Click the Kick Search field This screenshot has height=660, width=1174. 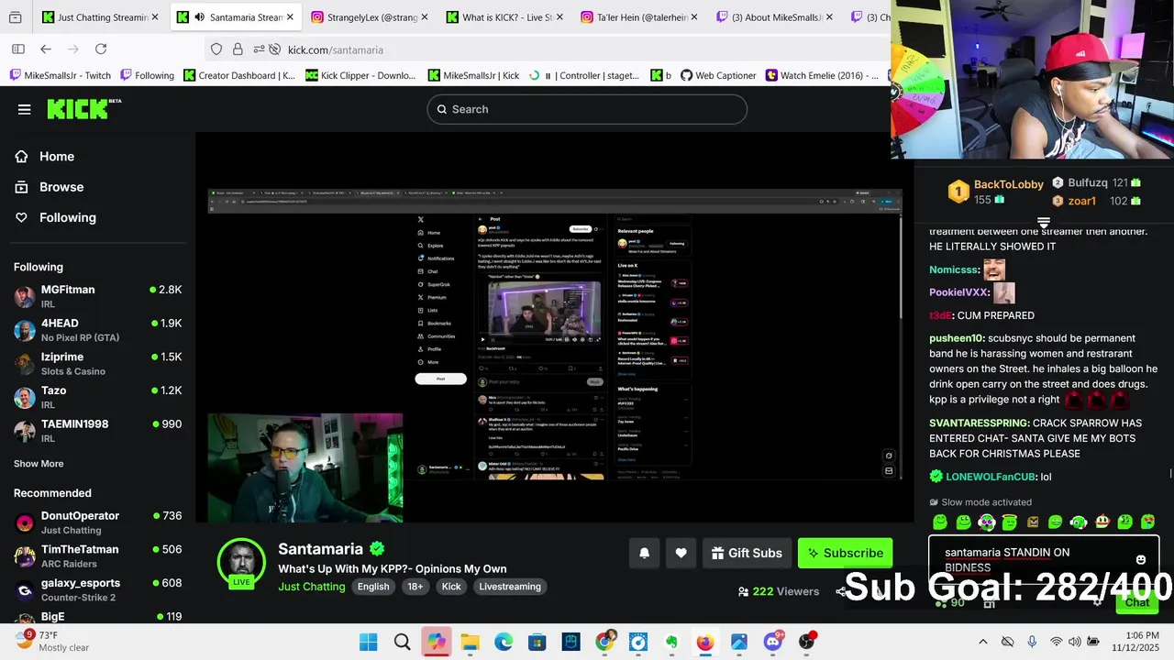pos(587,109)
